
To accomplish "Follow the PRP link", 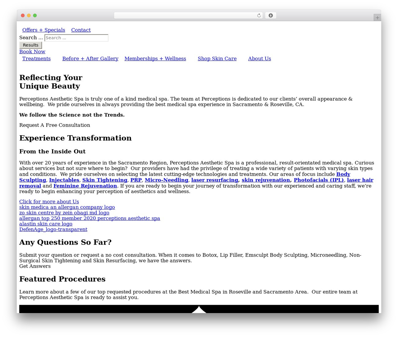I will click(x=136, y=180).
